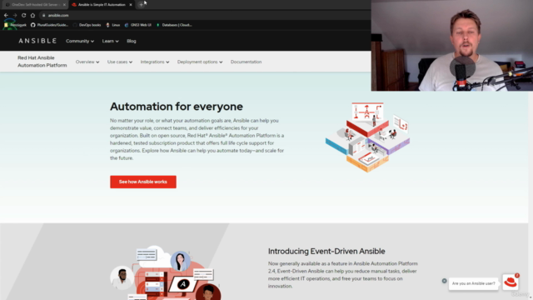Expand the Community menu
The width and height of the screenshot is (533, 300).
(x=80, y=41)
